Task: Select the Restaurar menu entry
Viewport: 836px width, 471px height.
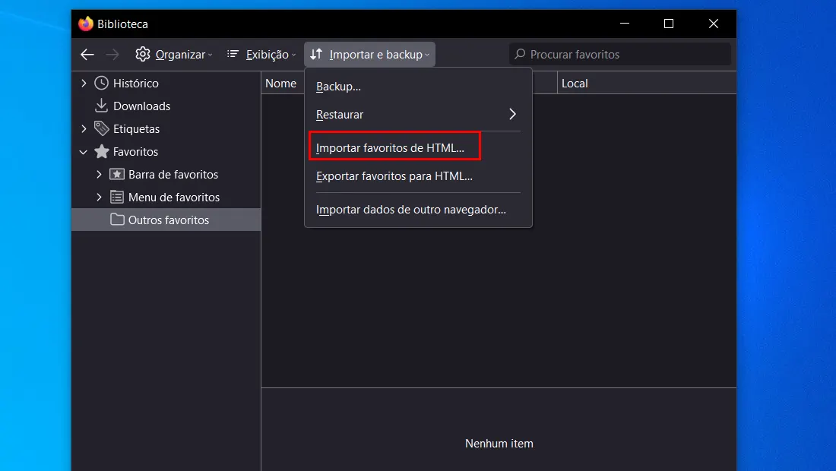Action: [x=418, y=115]
